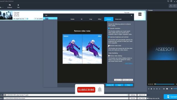Click the Settings button next to the profile
Screen dimensions: 177x100
133,95
